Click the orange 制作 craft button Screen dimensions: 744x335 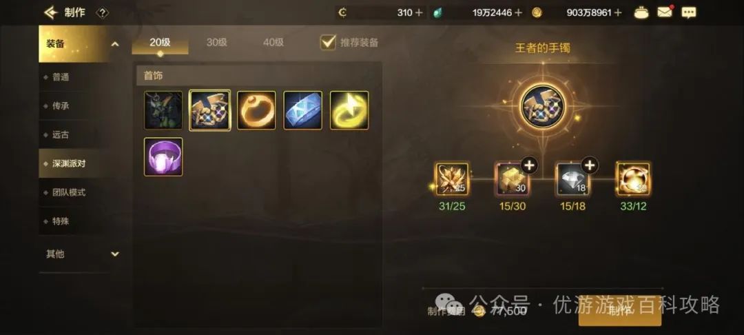point(620,312)
